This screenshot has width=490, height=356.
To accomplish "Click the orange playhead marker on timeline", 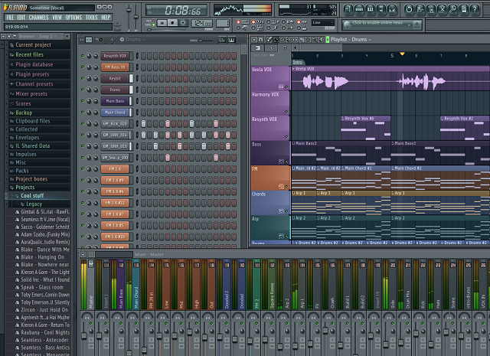I will (x=402, y=54).
